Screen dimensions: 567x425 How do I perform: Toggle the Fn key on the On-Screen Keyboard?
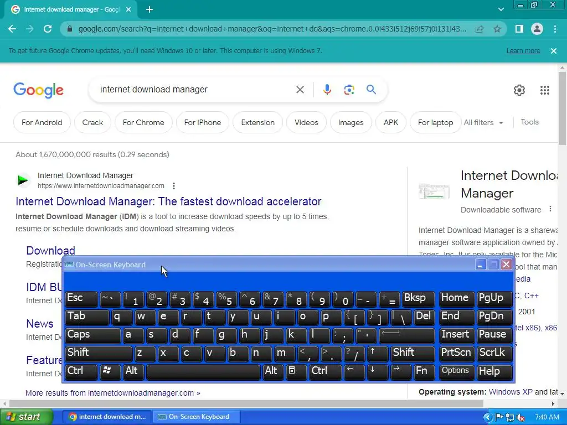tap(424, 372)
